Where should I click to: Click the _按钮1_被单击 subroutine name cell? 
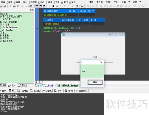click(x=52, y=24)
